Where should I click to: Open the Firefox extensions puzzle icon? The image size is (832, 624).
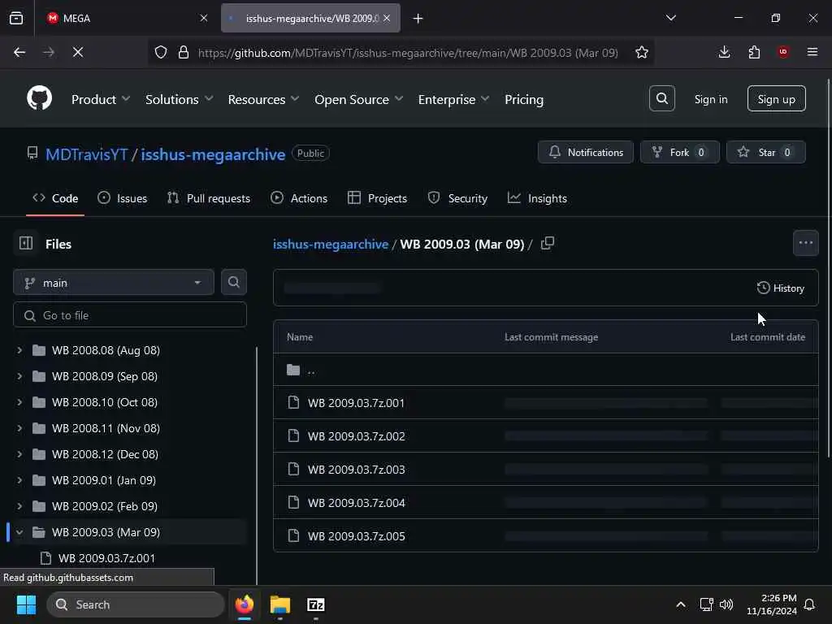(x=754, y=52)
